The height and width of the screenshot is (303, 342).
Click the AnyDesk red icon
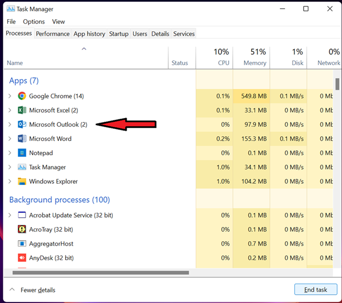tap(22, 258)
